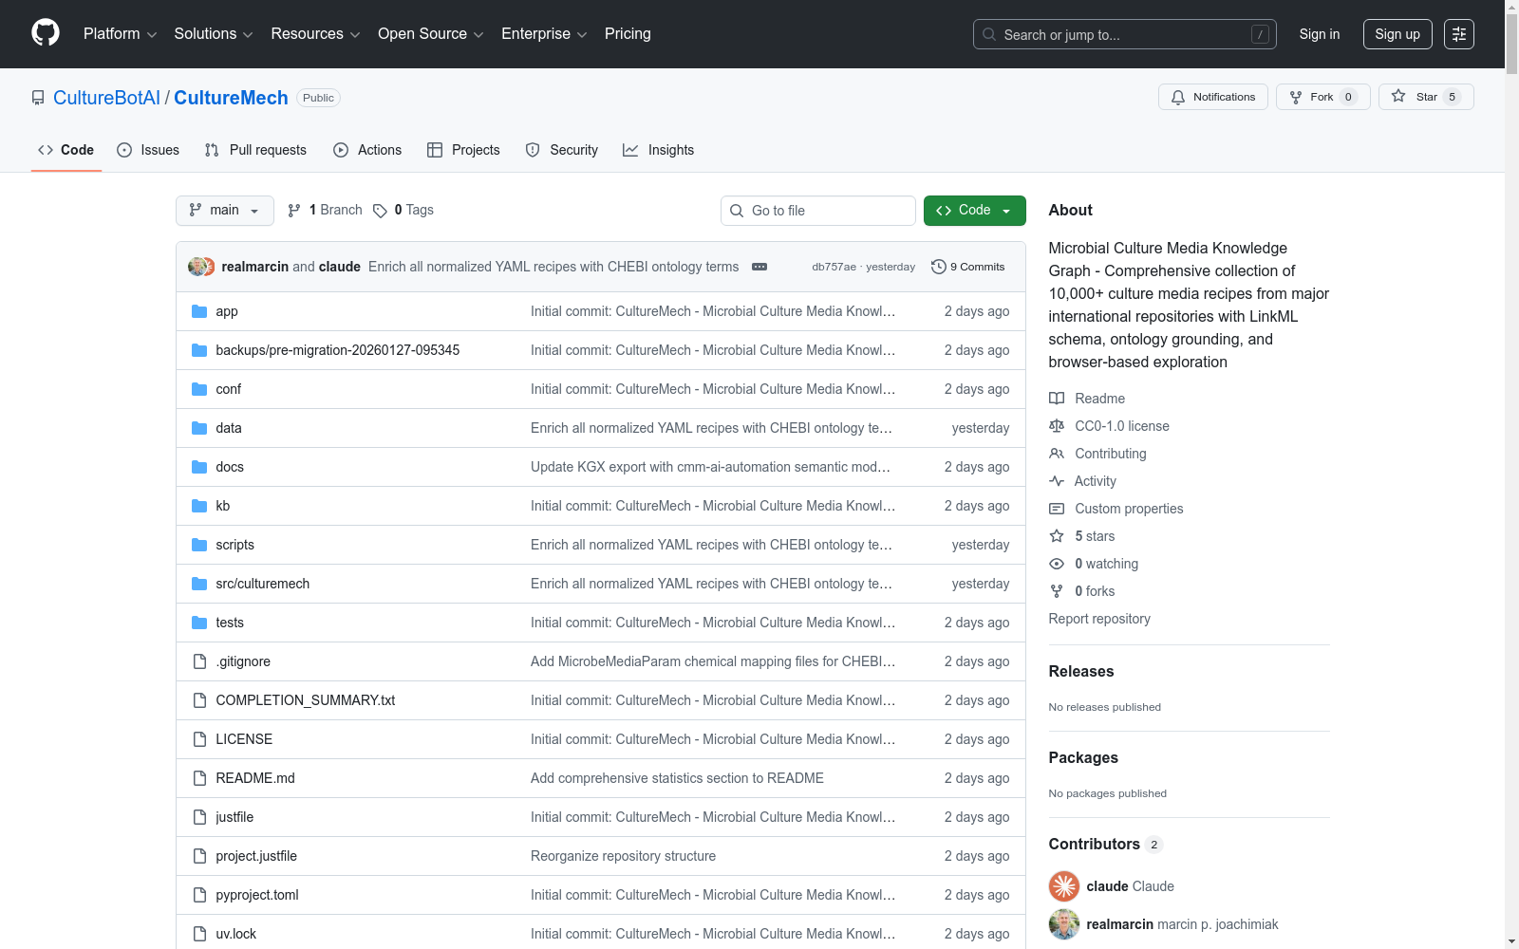Viewport: 1519px width, 949px height.
Task: View the 0 Tags link
Action: pos(403,210)
